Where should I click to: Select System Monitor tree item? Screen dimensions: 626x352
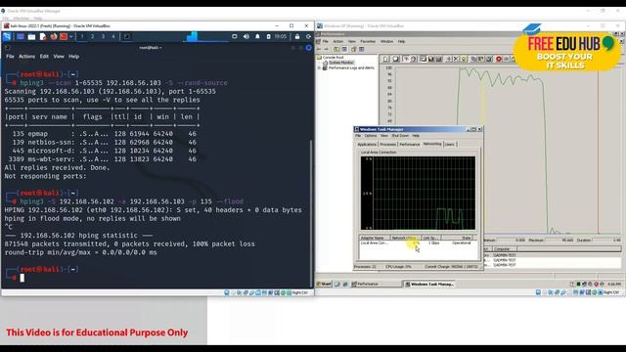pos(341,63)
